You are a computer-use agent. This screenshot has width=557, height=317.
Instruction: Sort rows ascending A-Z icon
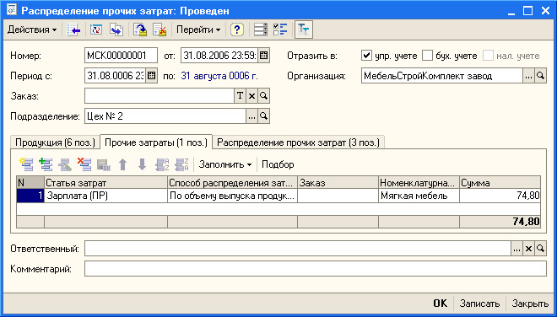coord(162,164)
